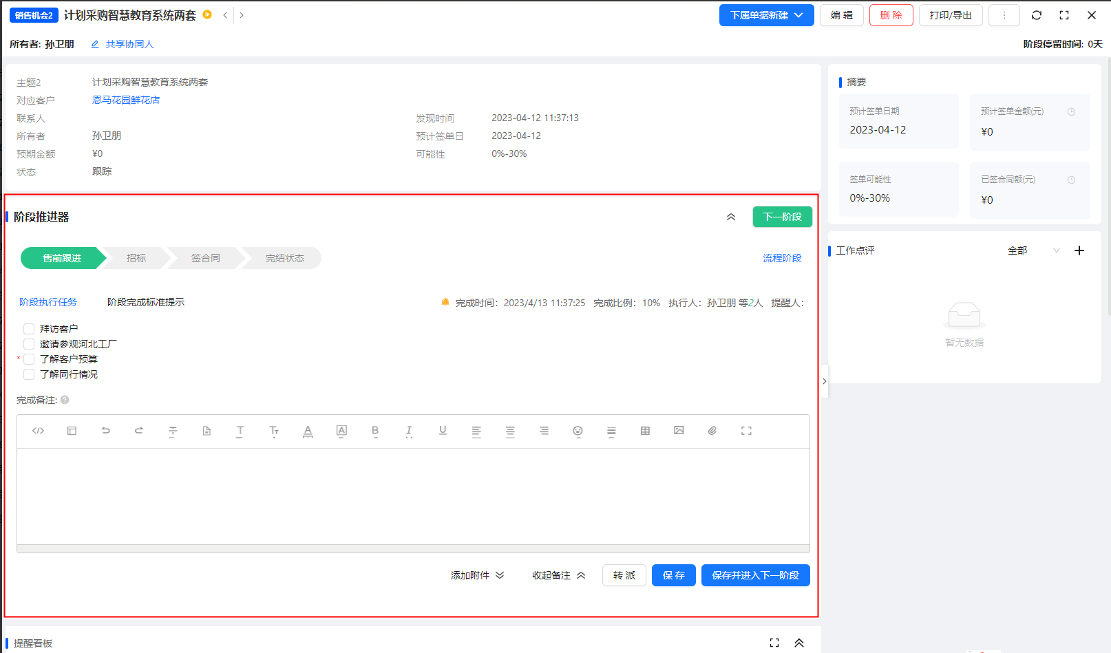Image resolution: width=1111 pixels, height=653 pixels.
Task: Expand the editor to fullscreen
Action: click(x=746, y=431)
